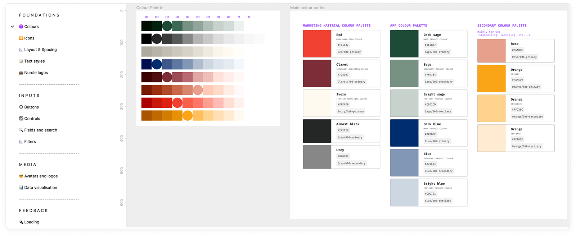The image size is (576, 236).
Task: Select the 'Colour Palette' frame label
Action: pyautogui.click(x=150, y=8)
